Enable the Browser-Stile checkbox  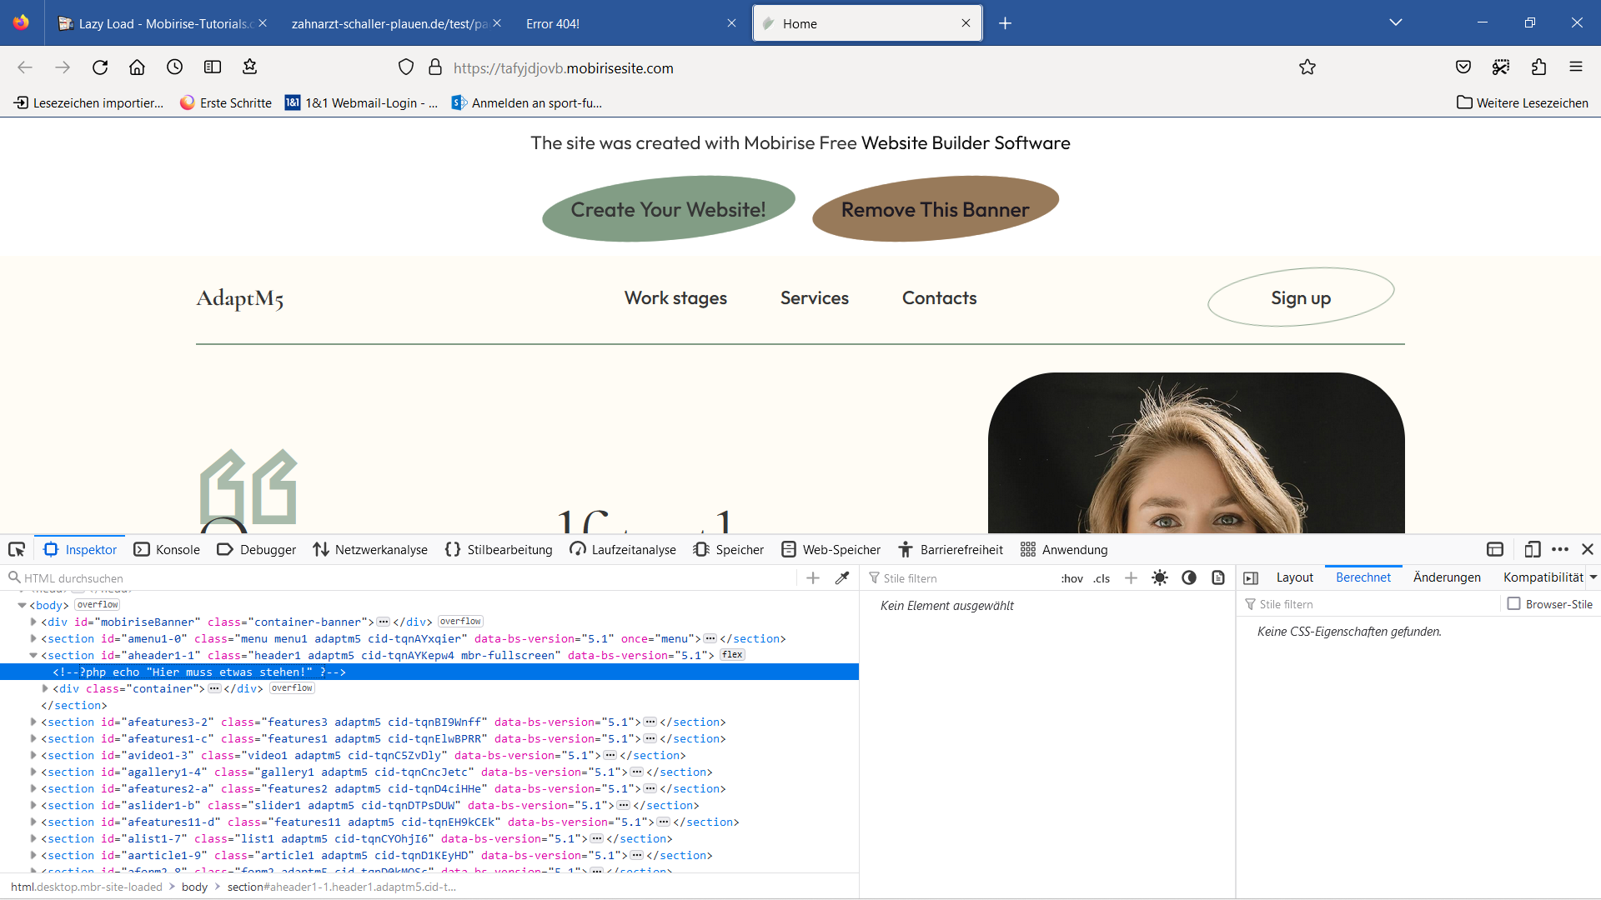[x=1513, y=603]
